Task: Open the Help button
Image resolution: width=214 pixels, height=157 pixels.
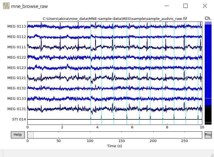Action: coord(18,135)
